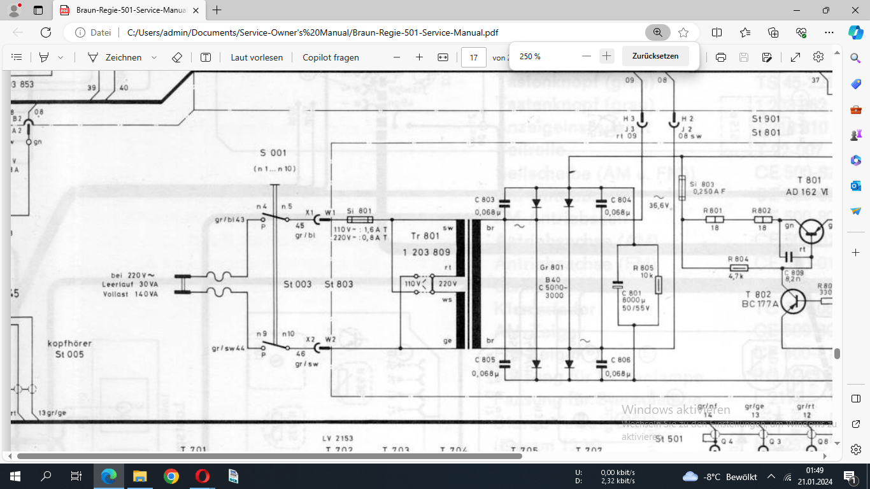870x489 pixels.
Task: View site information for Datei
Action: (x=93, y=32)
